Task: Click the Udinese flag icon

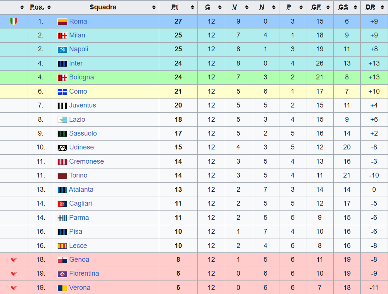Action: click(62, 148)
